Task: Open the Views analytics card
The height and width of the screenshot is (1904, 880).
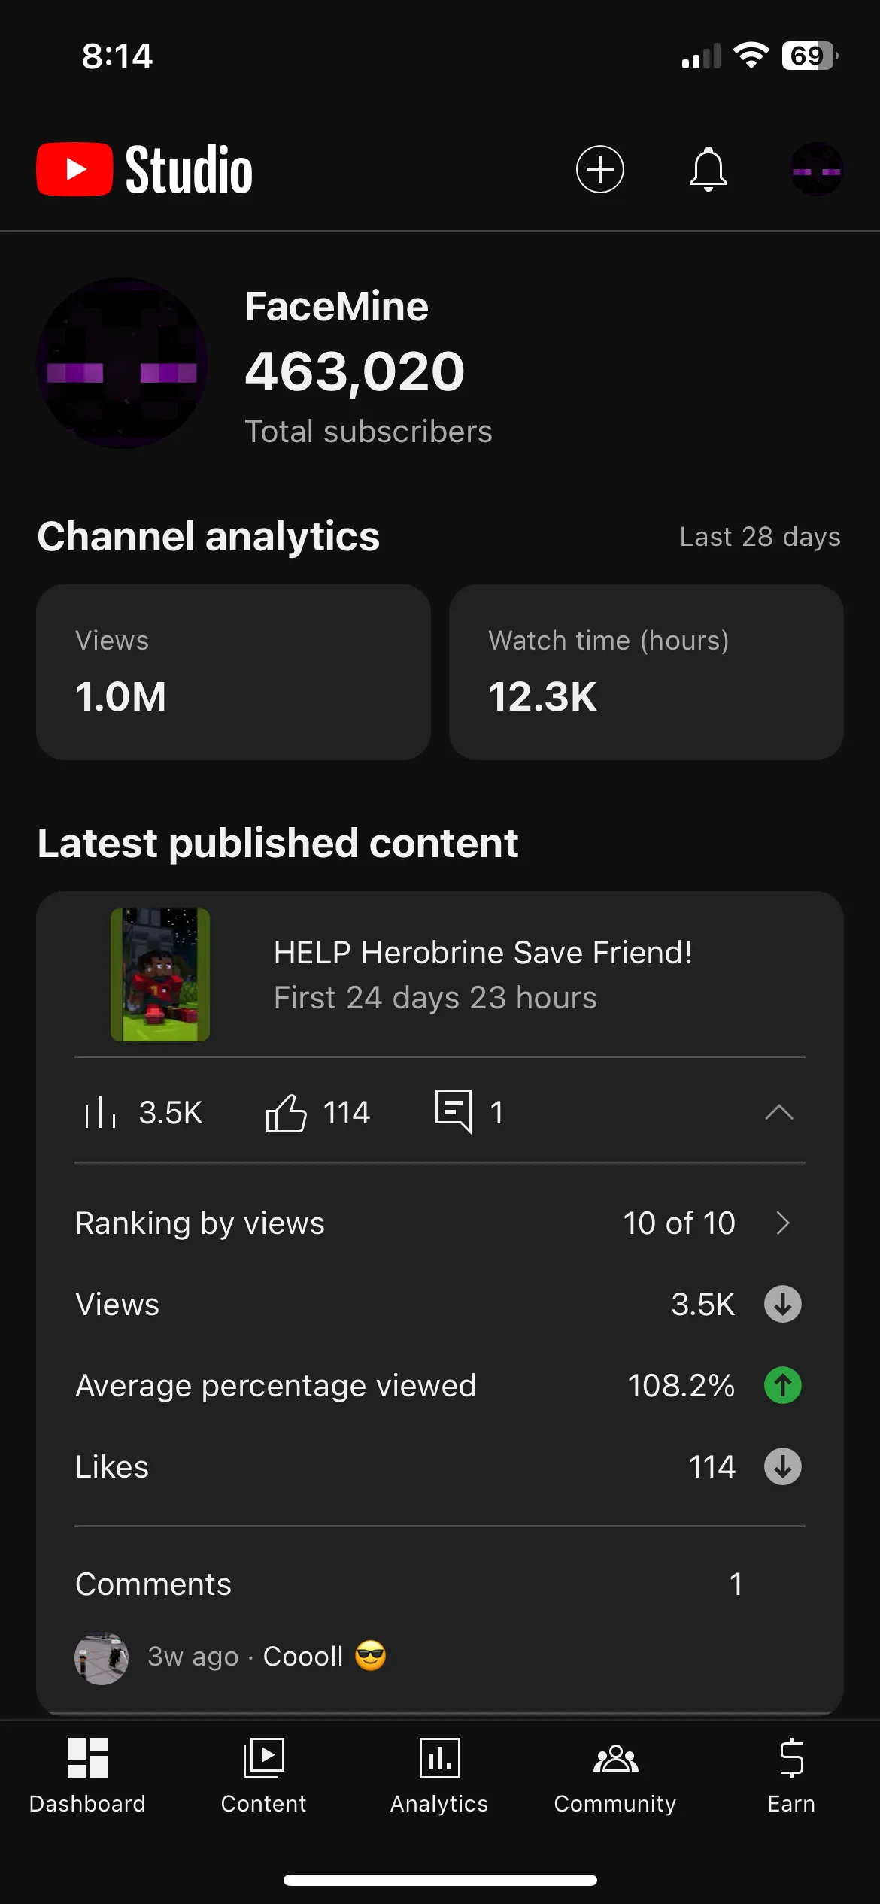Action: click(233, 672)
